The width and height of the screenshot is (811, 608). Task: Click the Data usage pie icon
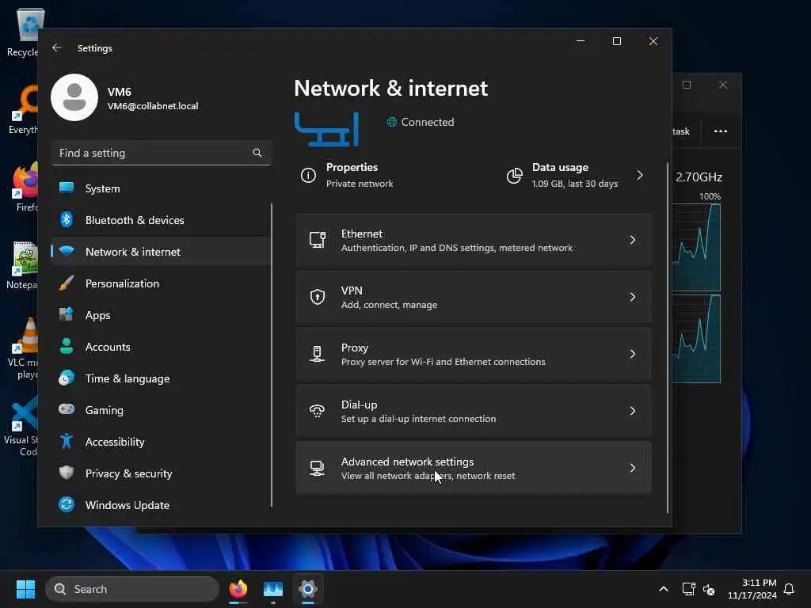point(514,176)
